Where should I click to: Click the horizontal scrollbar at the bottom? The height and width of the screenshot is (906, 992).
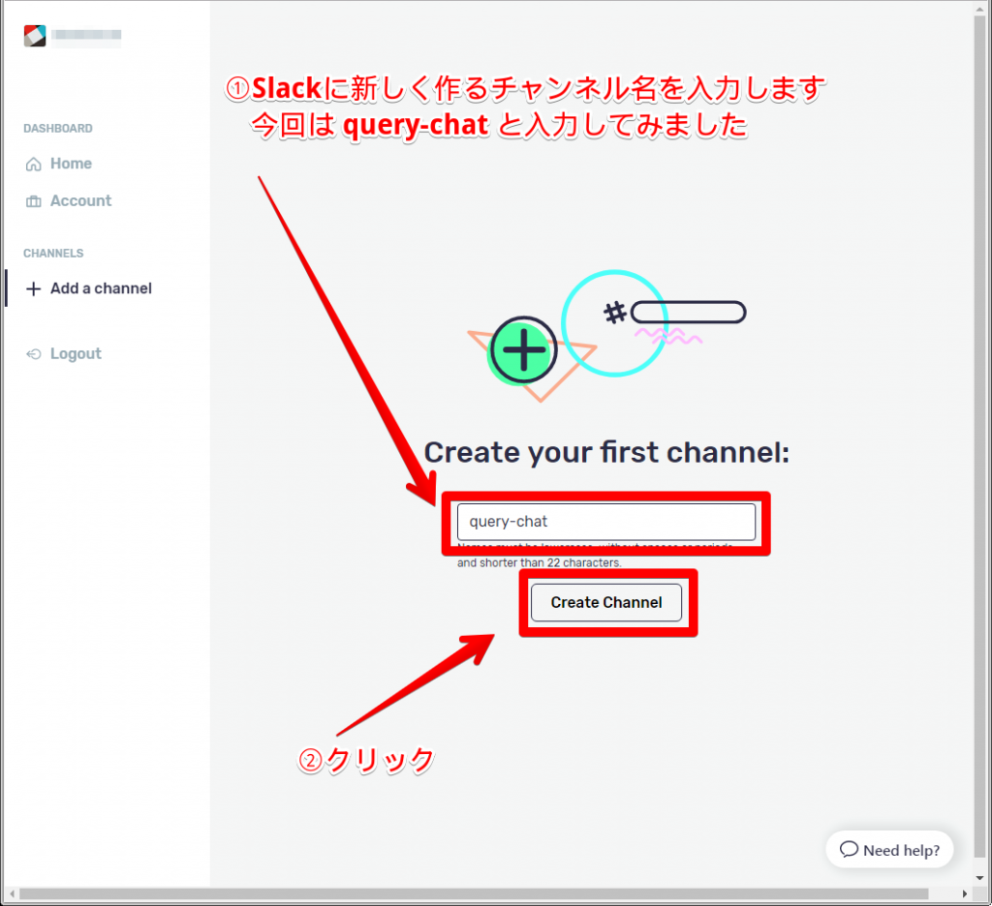tap(484, 895)
